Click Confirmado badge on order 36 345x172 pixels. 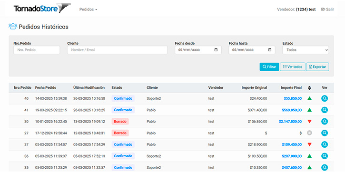click(123, 156)
